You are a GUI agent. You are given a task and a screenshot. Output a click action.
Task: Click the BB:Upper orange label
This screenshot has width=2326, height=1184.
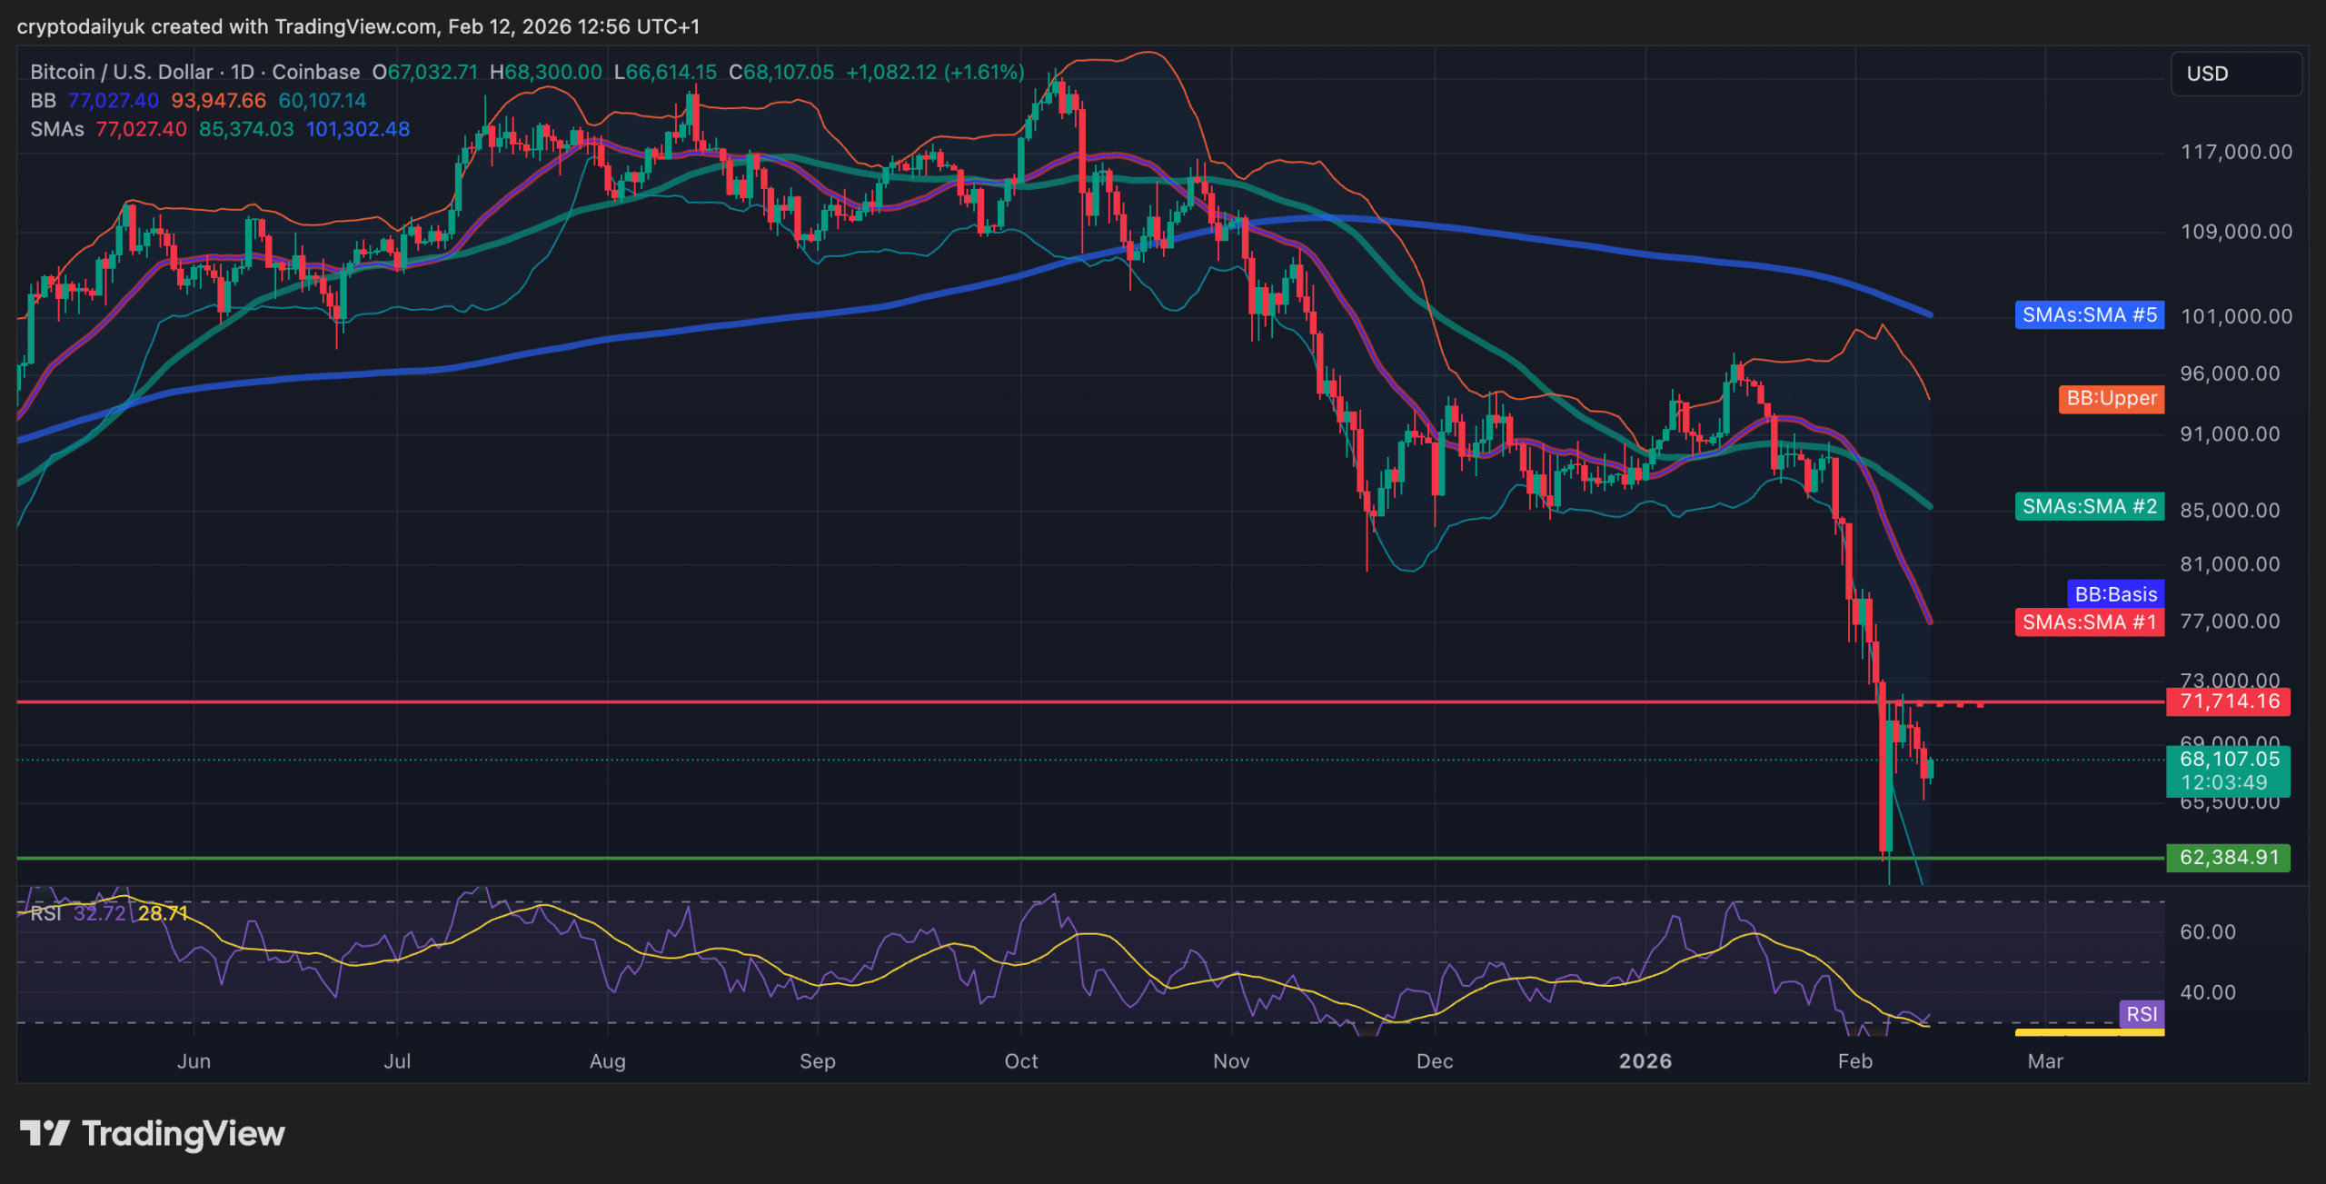[2111, 399]
